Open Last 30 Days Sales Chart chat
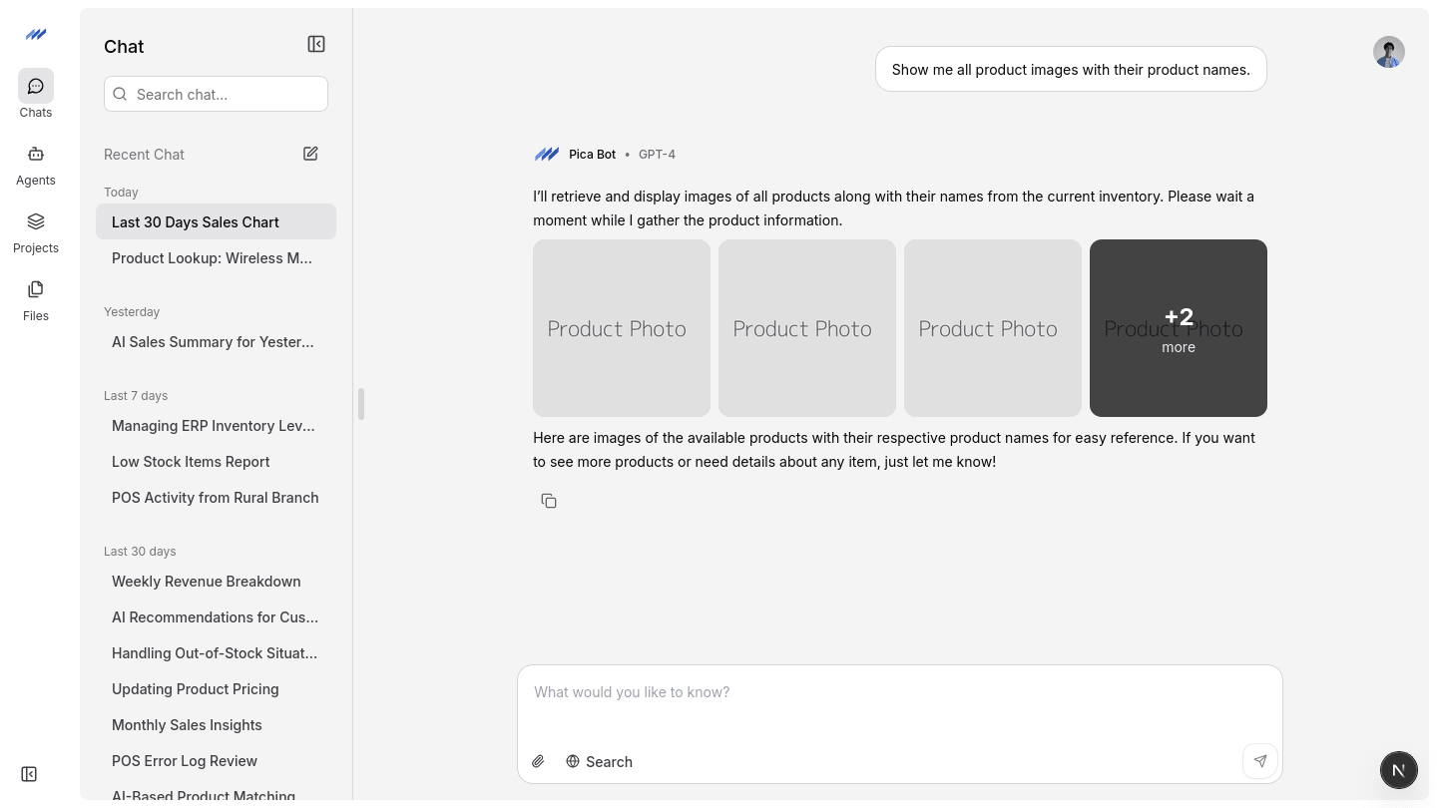1437x808 pixels. click(216, 221)
